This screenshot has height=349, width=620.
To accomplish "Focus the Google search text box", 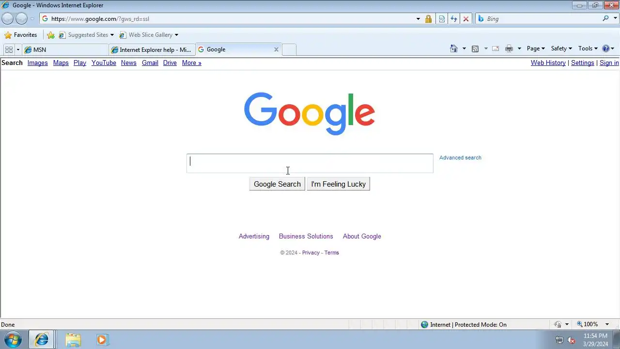I will coord(310,163).
